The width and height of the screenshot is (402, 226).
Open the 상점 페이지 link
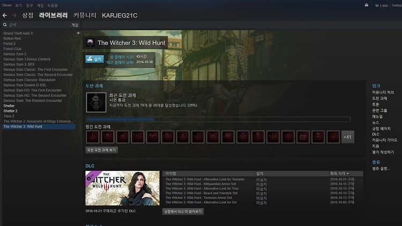pos(381,129)
